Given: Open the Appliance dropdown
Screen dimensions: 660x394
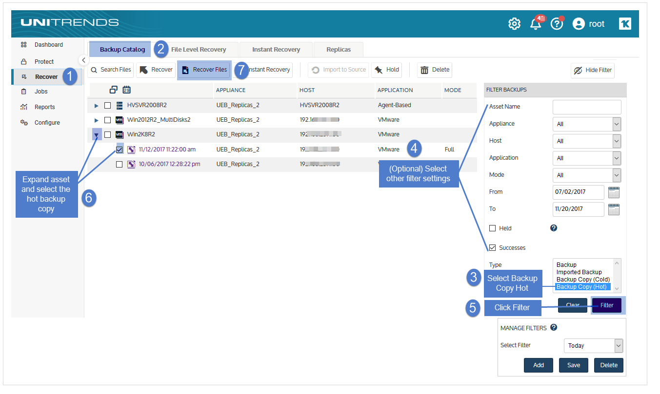Looking at the screenshot, I should click(x=587, y=124).
